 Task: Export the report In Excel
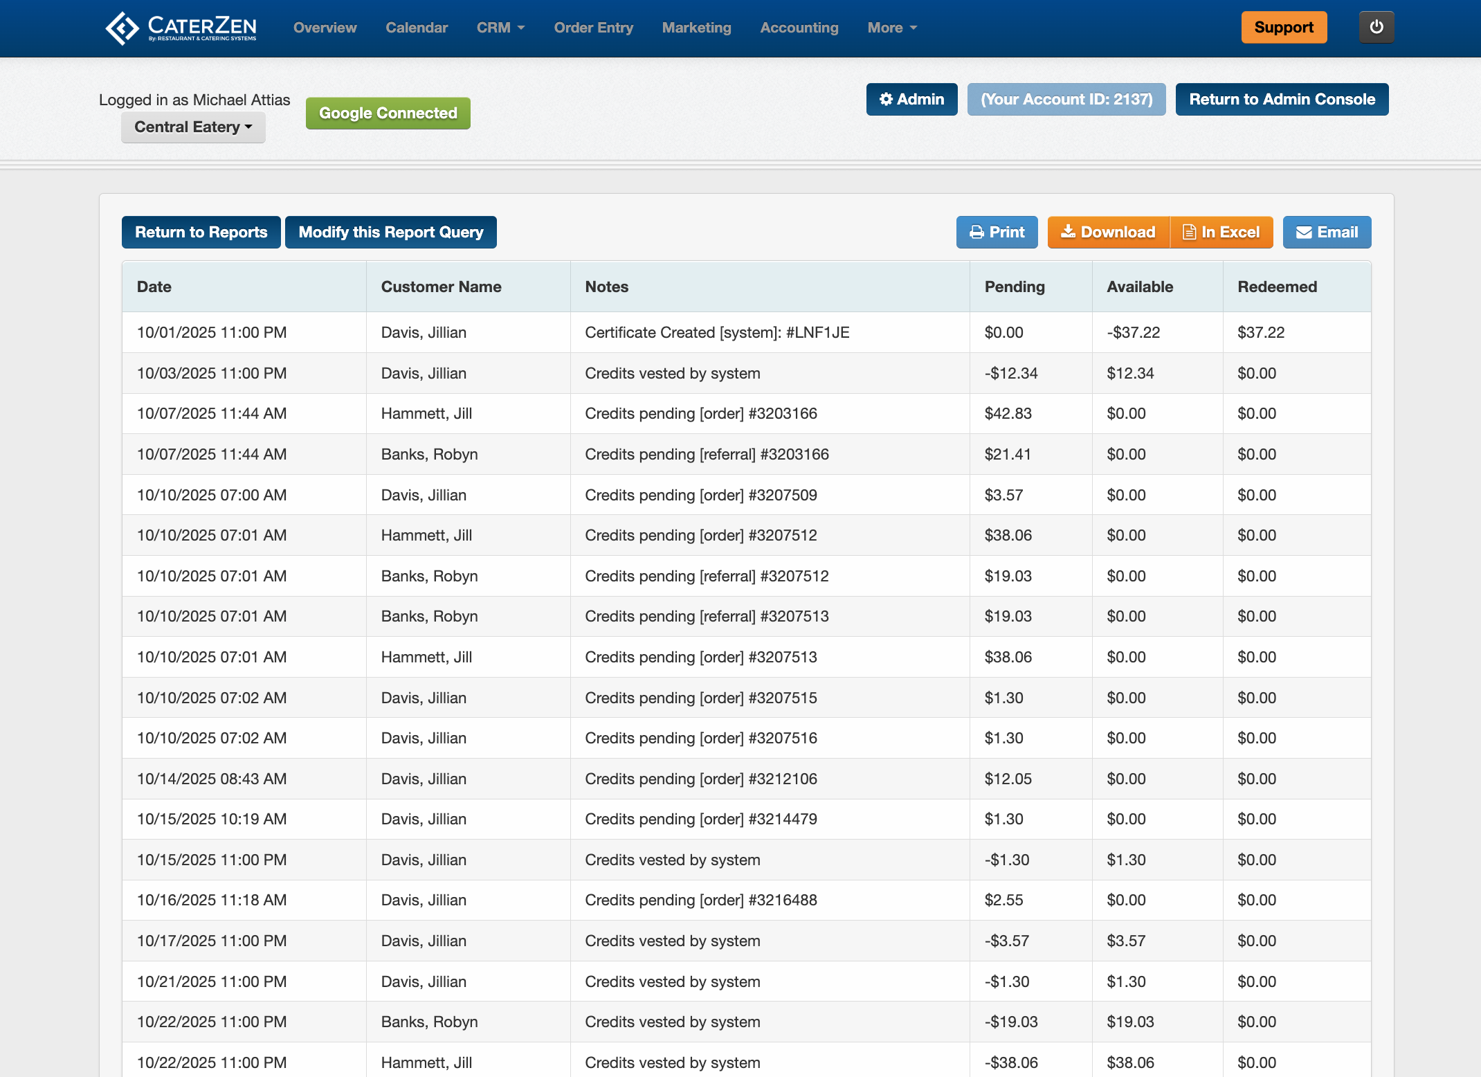(x=1221, y=233)
